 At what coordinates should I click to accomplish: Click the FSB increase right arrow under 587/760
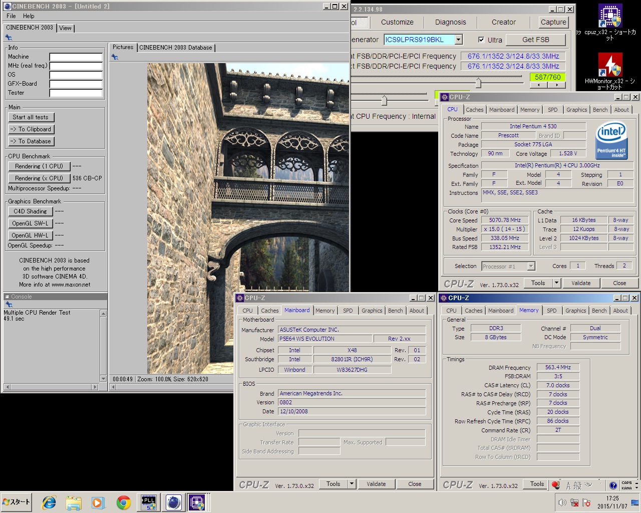[x=556, y=85]
